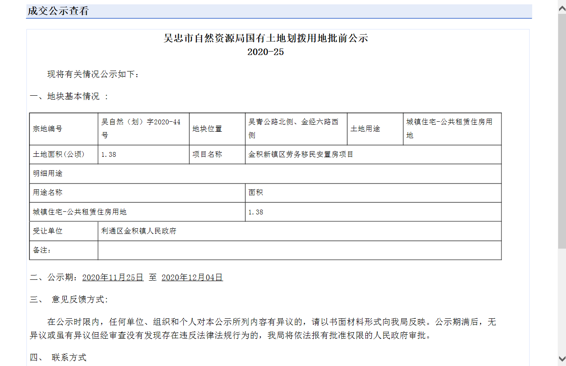This screenshot has height=366, width=566.
Task: Click the top-right cell 城镇住宅-公共租赁住房用地
Action: point(452,129)
